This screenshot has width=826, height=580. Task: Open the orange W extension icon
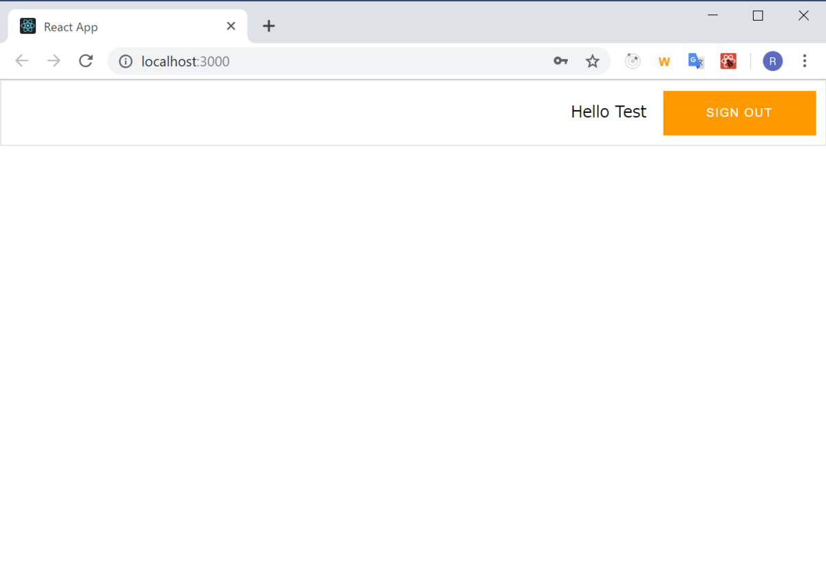click(x=664, y=61)
